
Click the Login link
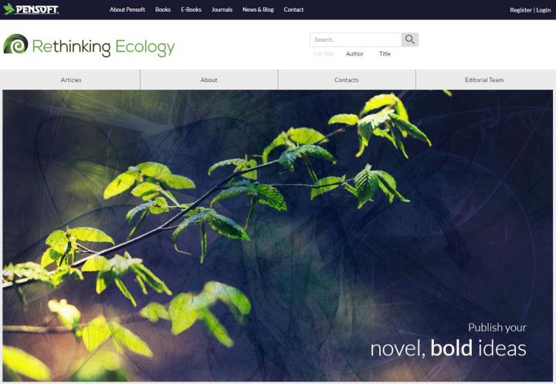[543, 10]
